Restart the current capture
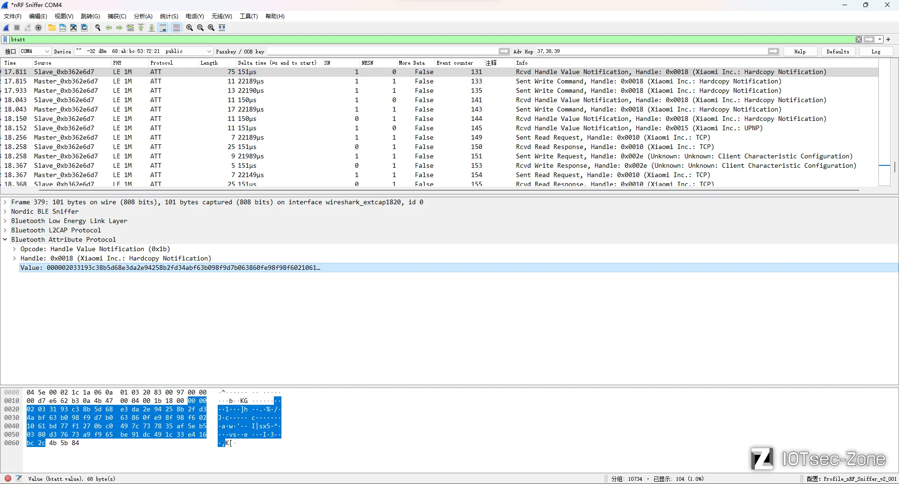Viewport: 899px width, 484px height. coord(28,28)
